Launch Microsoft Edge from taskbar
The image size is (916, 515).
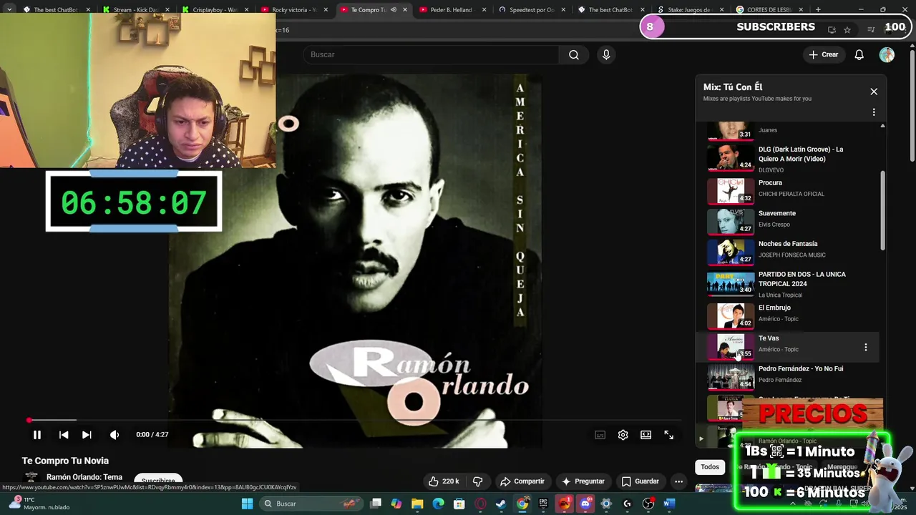[438, 504]
